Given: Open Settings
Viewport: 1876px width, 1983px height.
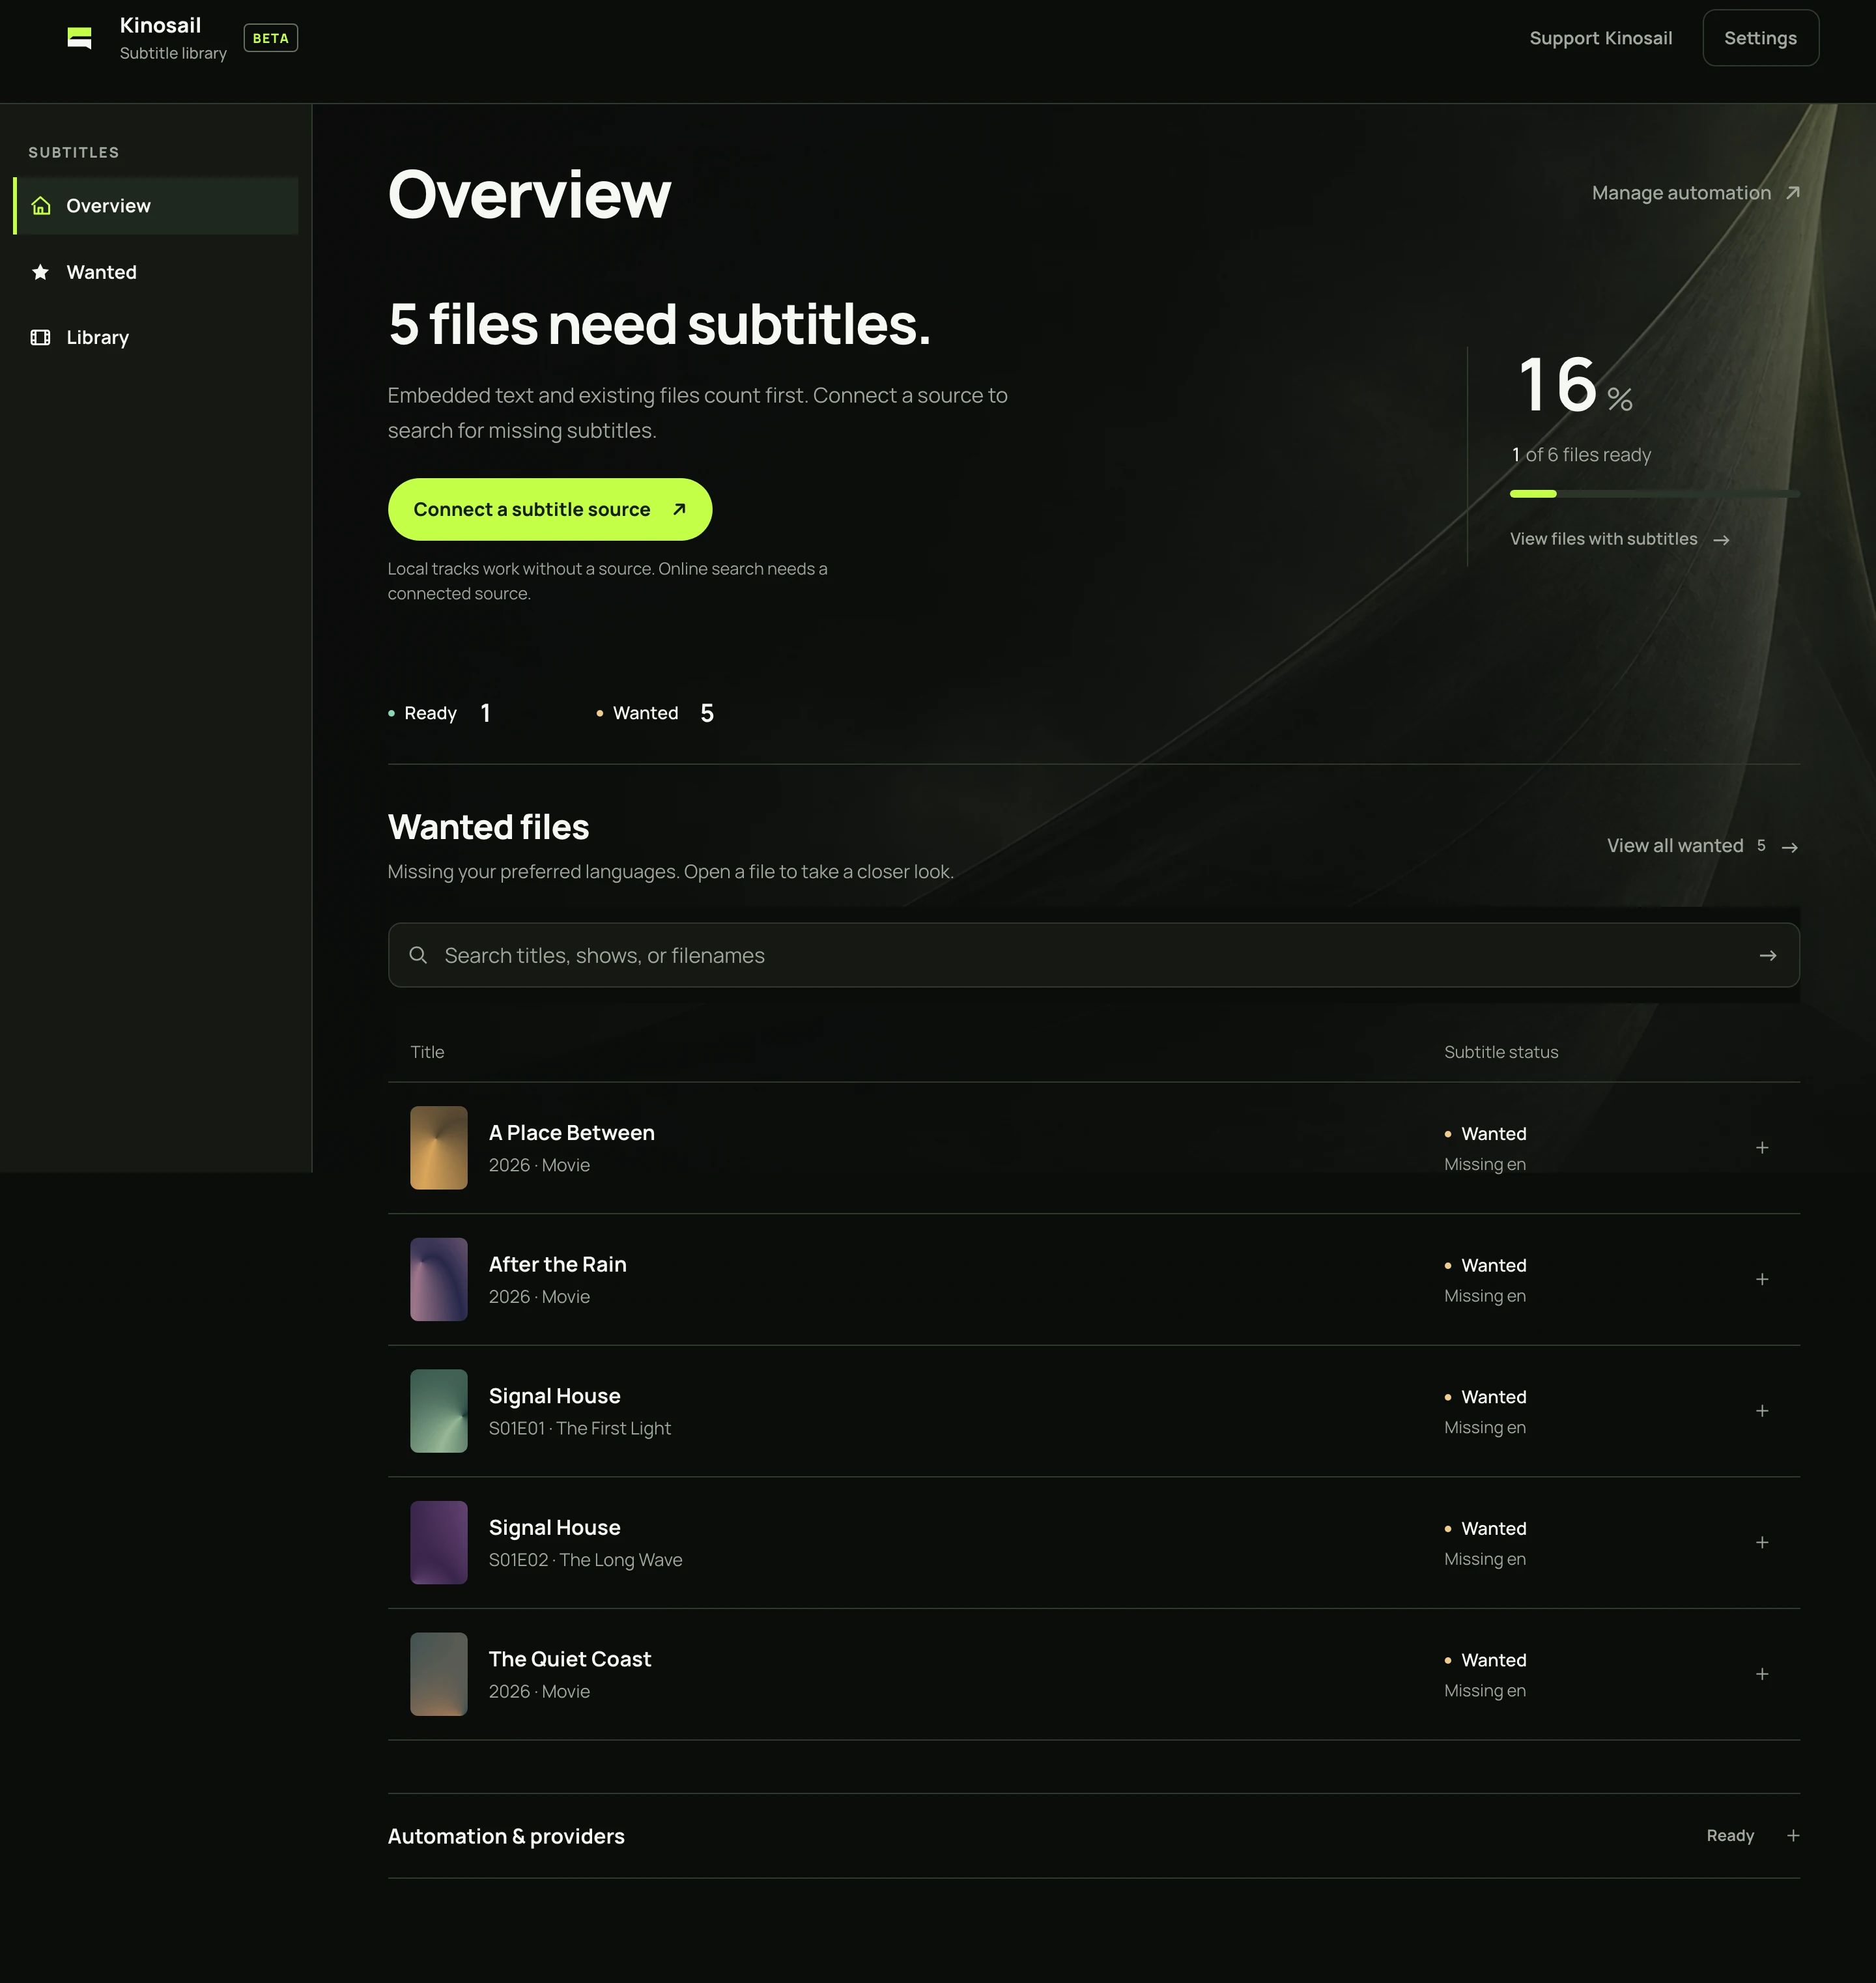Looking at the screenshot, I should pyautogui.click(x=1760, y=38).
